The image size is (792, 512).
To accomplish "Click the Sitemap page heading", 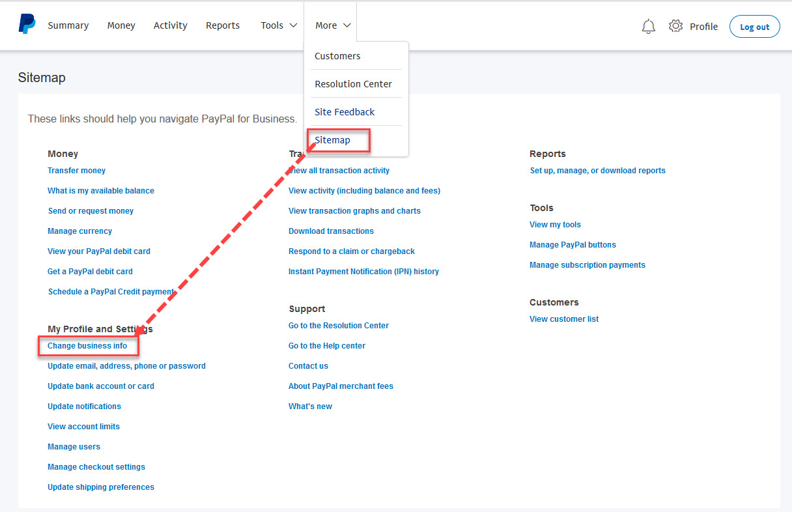I will (42, 78).
